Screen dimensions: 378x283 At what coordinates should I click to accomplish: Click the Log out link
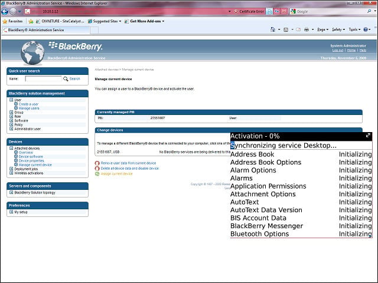click(x=337, y=50)
